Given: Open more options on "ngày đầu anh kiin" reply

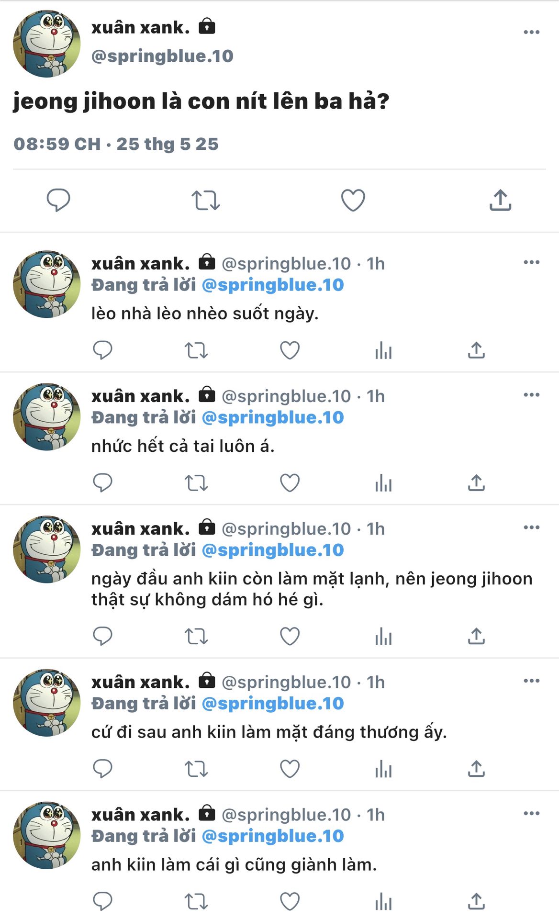Looking at the screenshot, I should coord(531,527).
